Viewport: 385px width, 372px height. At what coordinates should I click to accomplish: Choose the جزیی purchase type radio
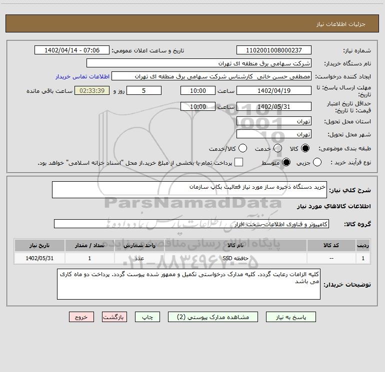(317, 162)
